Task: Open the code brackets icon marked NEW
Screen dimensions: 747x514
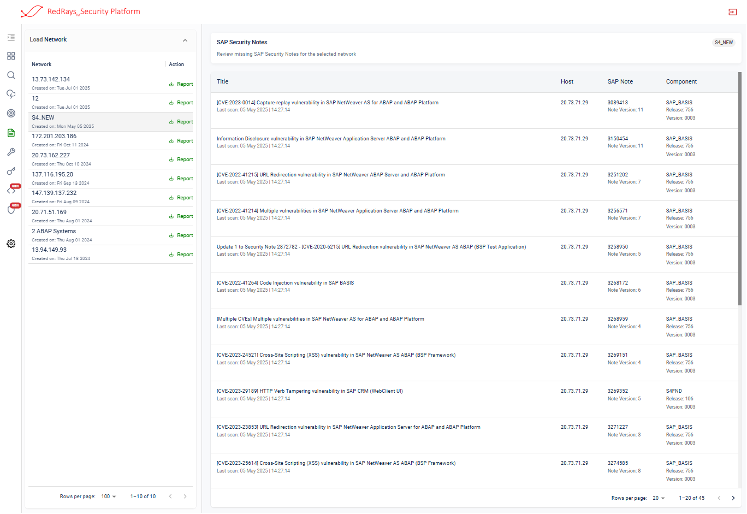Action: click(11, 191)
